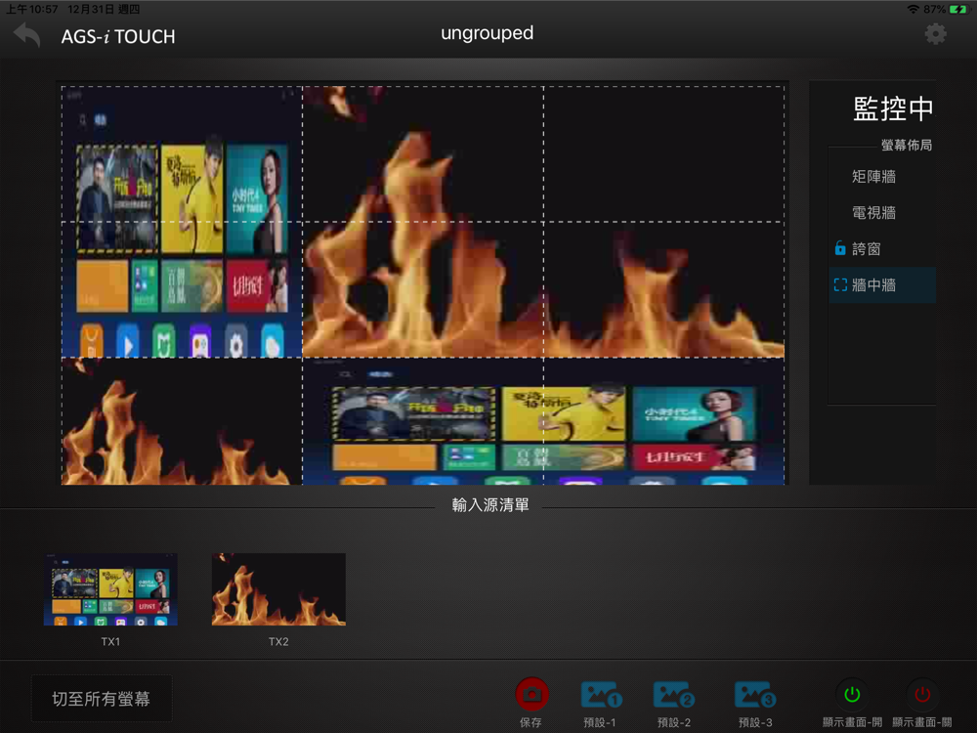Load preset 1 icon
This screenshot has height=733, width=977.
click(x=601, y=695)
